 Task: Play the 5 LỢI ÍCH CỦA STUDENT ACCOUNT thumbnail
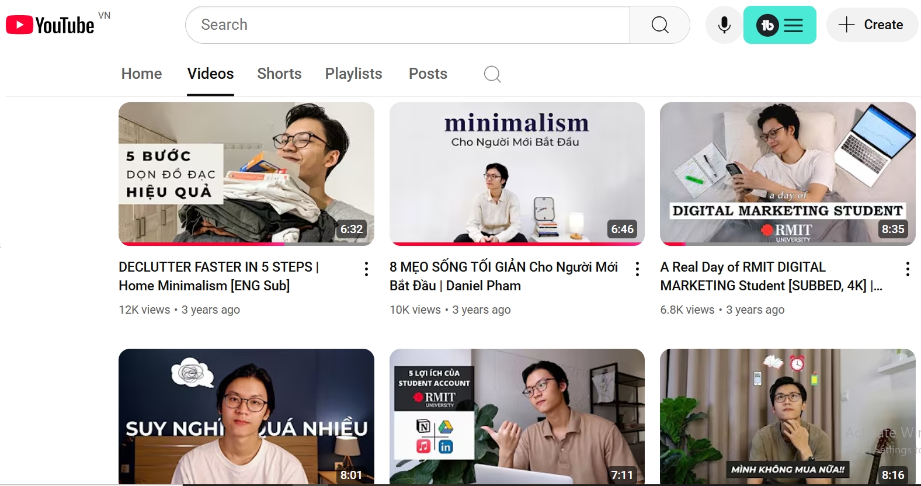517,416
